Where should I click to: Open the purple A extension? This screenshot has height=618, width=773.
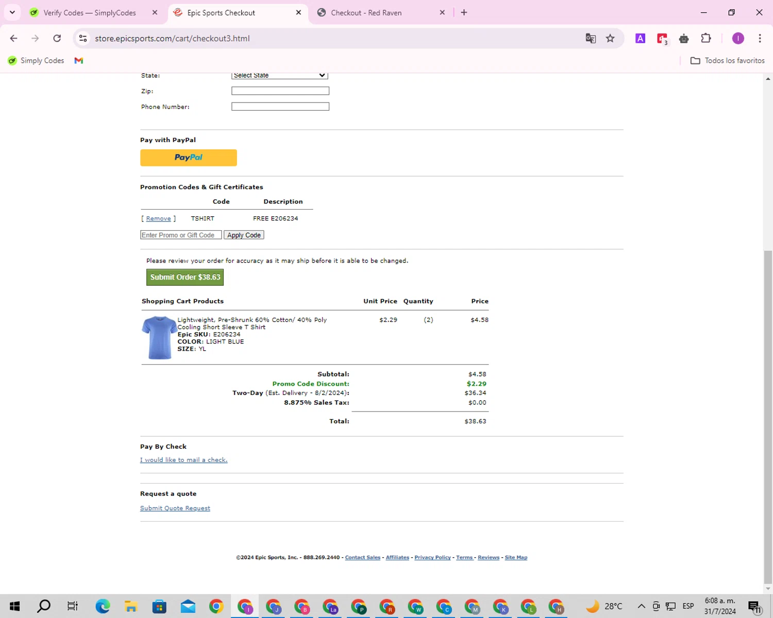tap(640, 39)
